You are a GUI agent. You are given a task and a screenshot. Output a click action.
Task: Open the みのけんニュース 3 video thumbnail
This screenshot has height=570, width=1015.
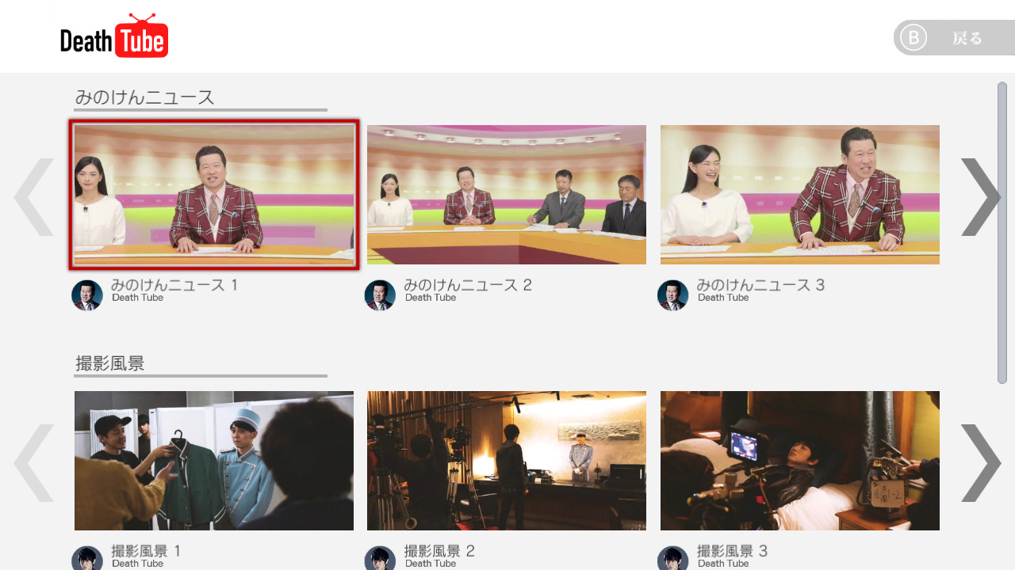coord(800,195)
